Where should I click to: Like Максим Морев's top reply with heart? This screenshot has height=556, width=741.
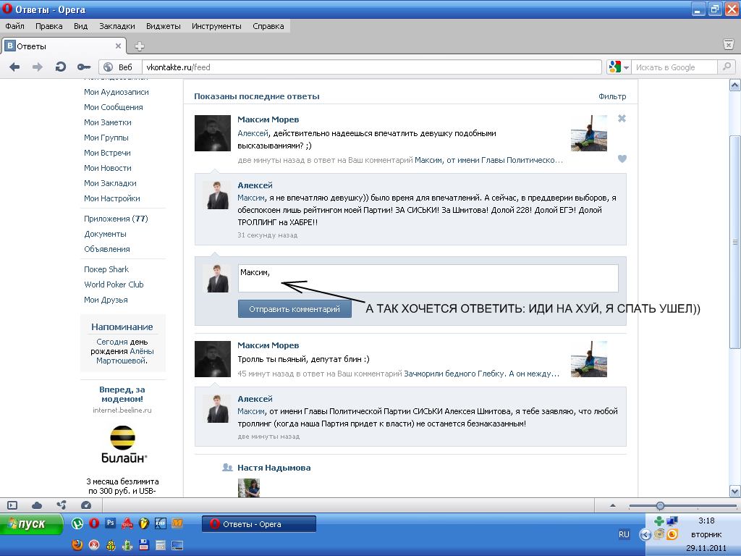pos(622,159)
